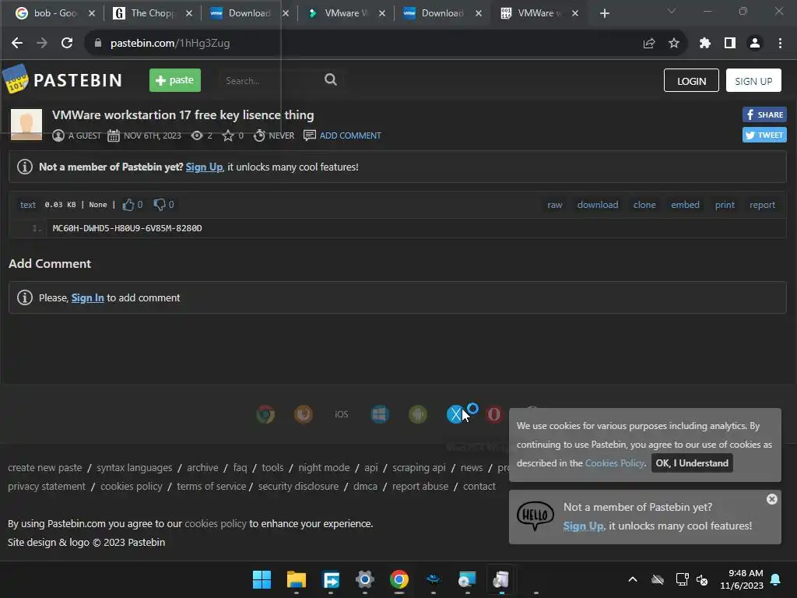Open the tools footer link
This screenshot has width=797, height=598.
pyautogui.click(x=272, y=468)
